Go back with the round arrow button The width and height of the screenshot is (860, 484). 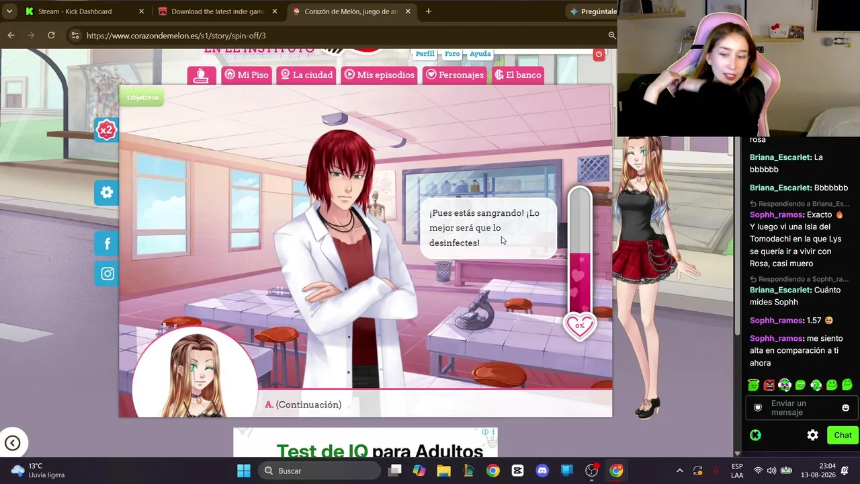click(x=13, y=442)
